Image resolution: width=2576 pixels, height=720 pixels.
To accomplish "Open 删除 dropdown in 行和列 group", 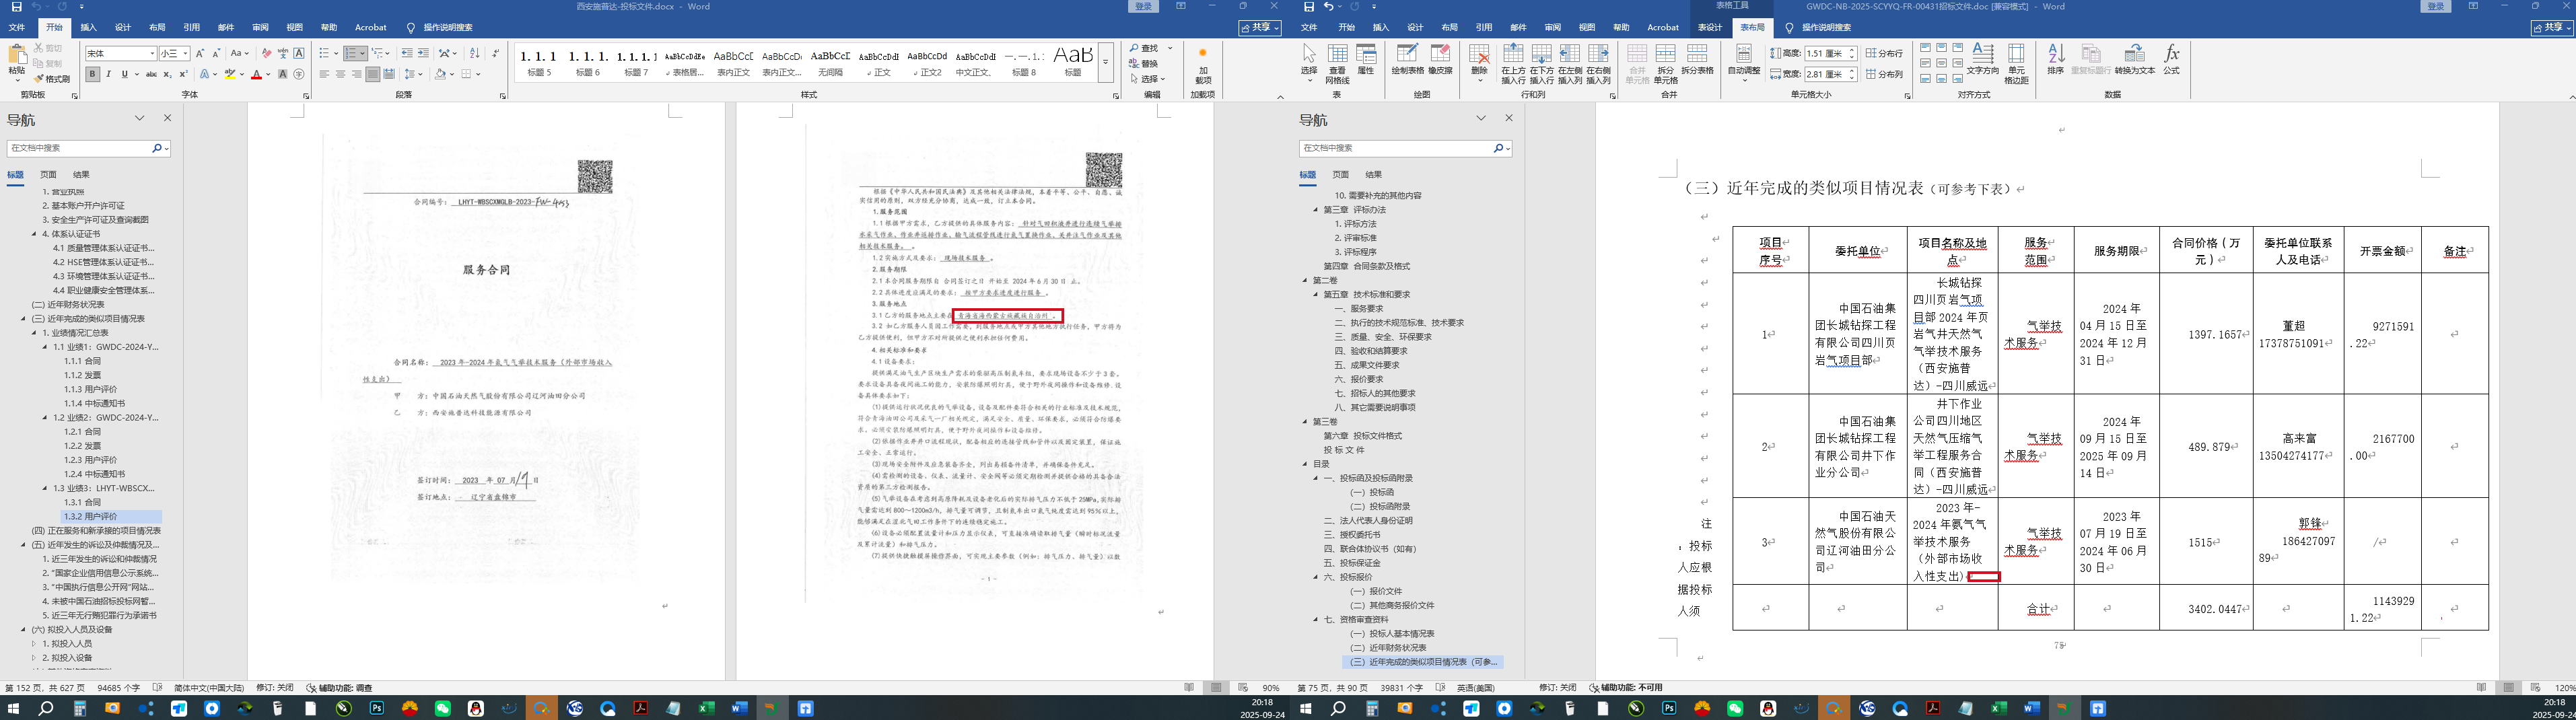I will pyautogui.click(x=1479, y=62).
